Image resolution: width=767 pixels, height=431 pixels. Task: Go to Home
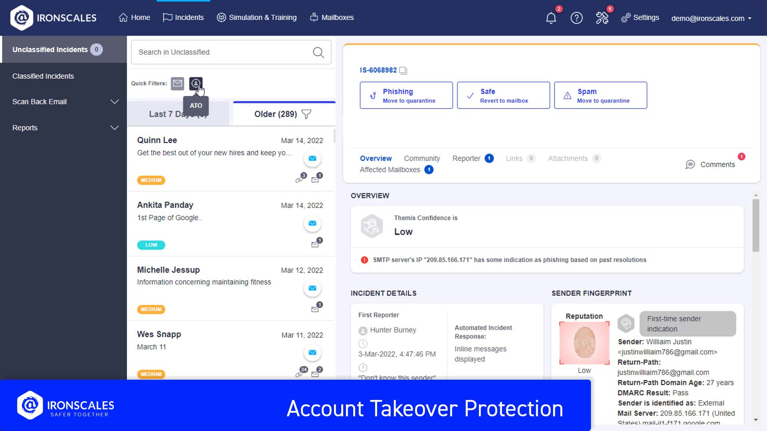pyautogui.click(x=135, y=18)
